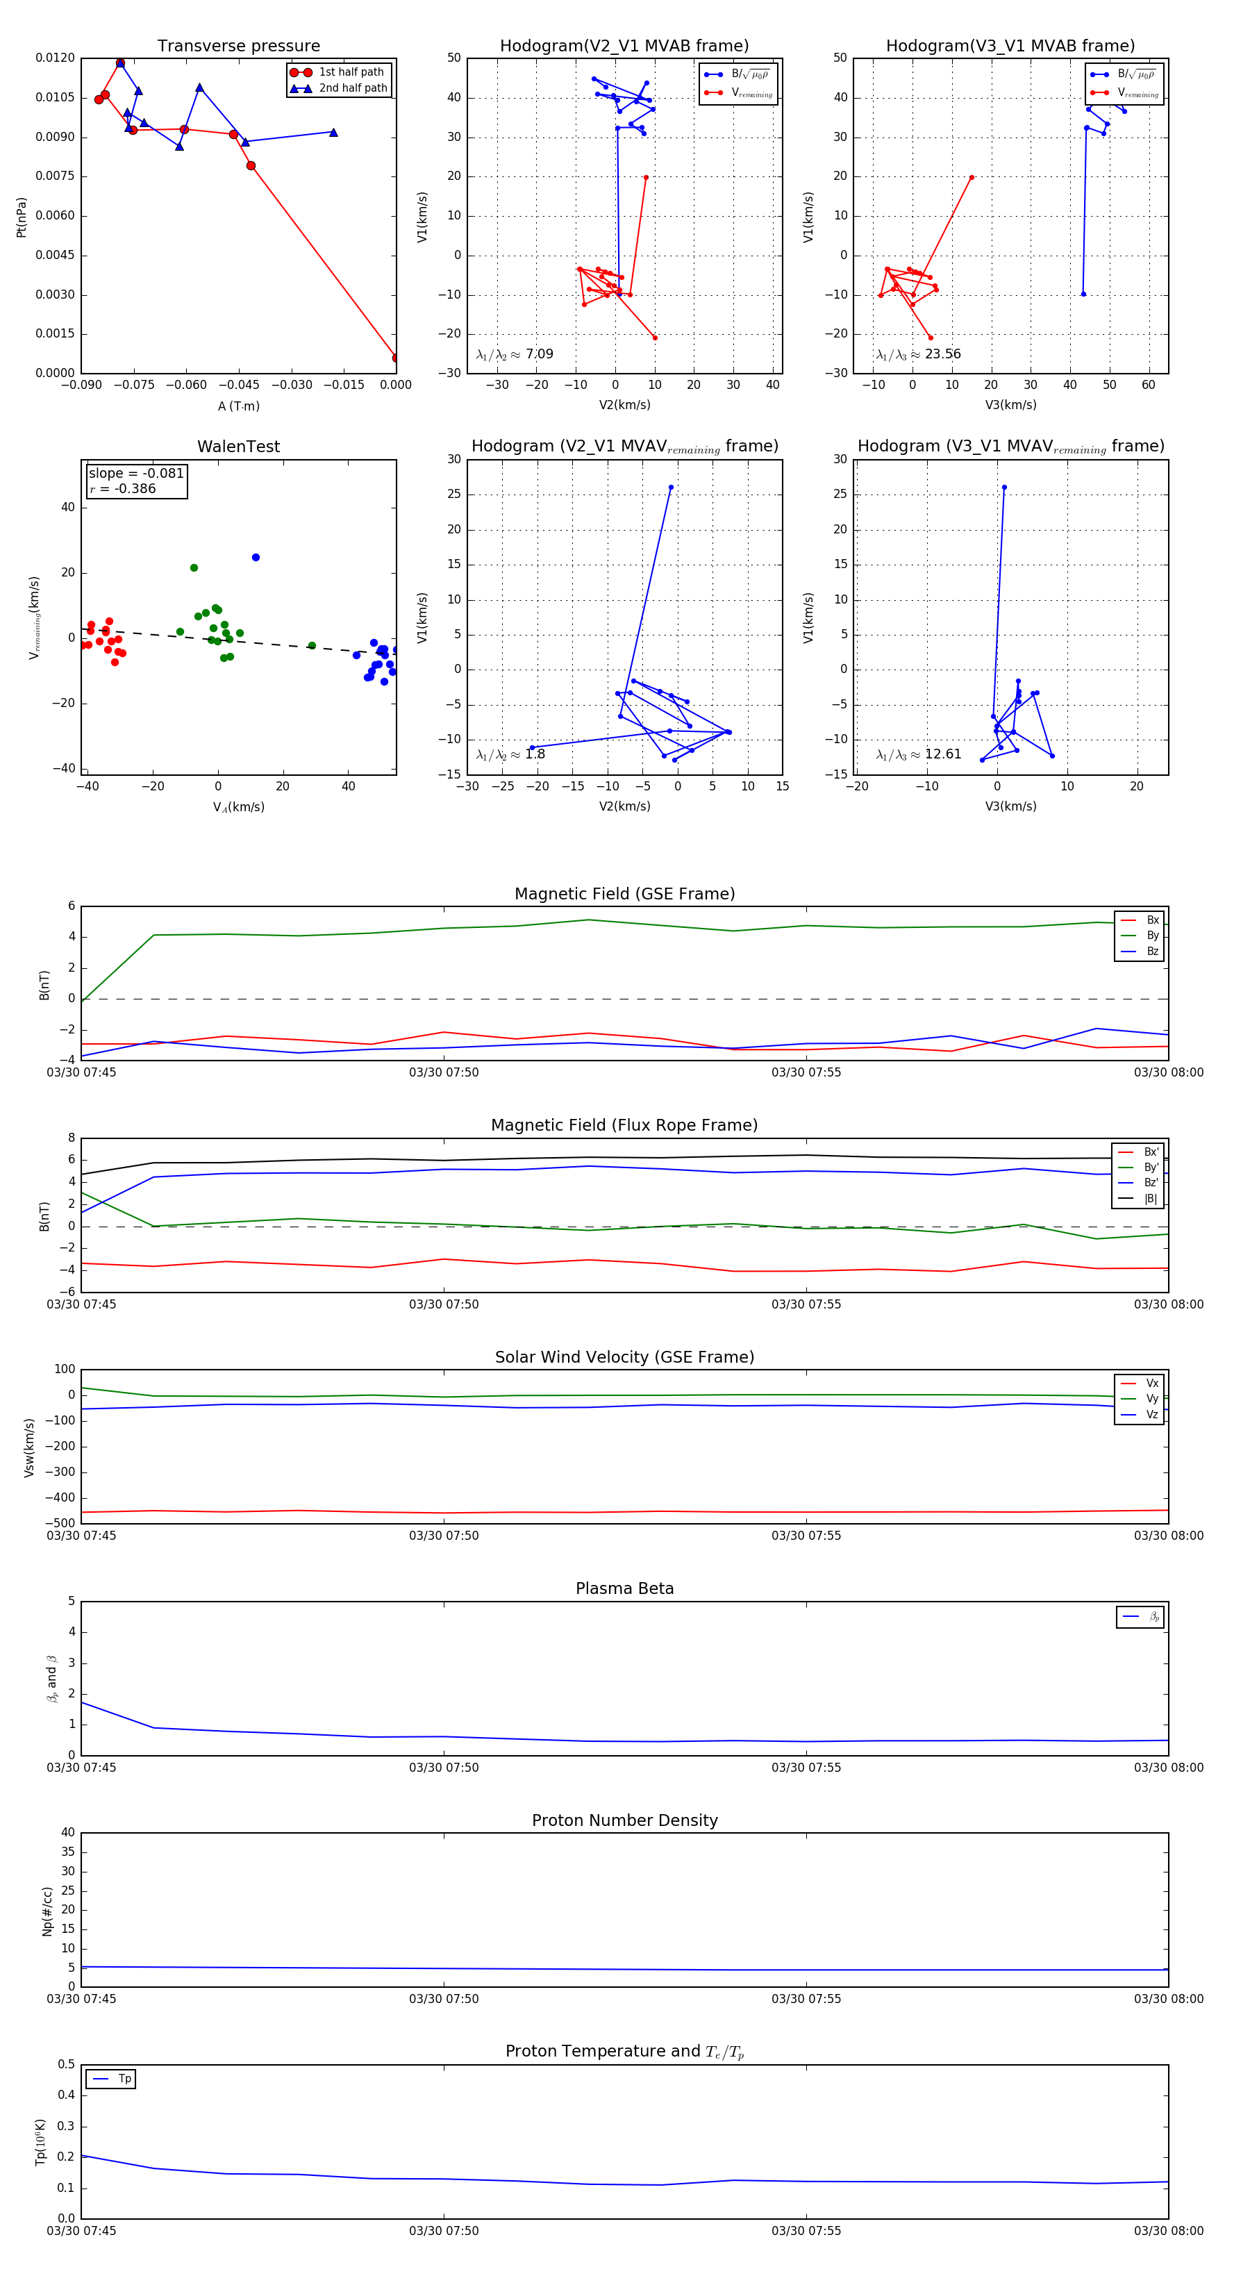The width and height of the screenshot is (1250, 2292).
Task: Click the red endpoint at A=0.000 in pressure plot
Action: tap(395, 358)
